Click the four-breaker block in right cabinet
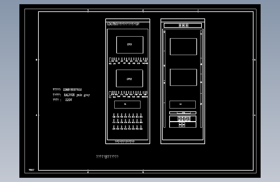The height and width of the screenshot is (182, 280). coord(183,119)
